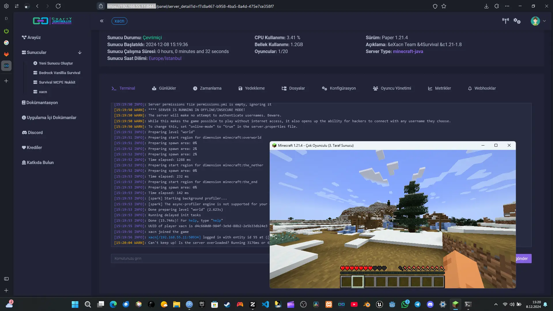The width and height of the screenshot is (553, 311).
Task: Expand the Sunucular server list arrow
Action: pyautogui.click(x=80, y=52)
